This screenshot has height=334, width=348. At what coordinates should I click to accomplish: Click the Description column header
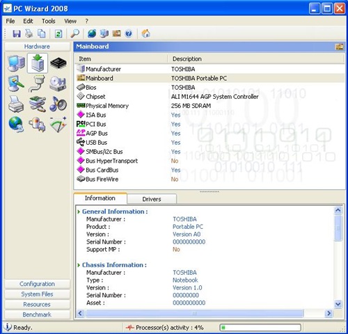[256, 59]
